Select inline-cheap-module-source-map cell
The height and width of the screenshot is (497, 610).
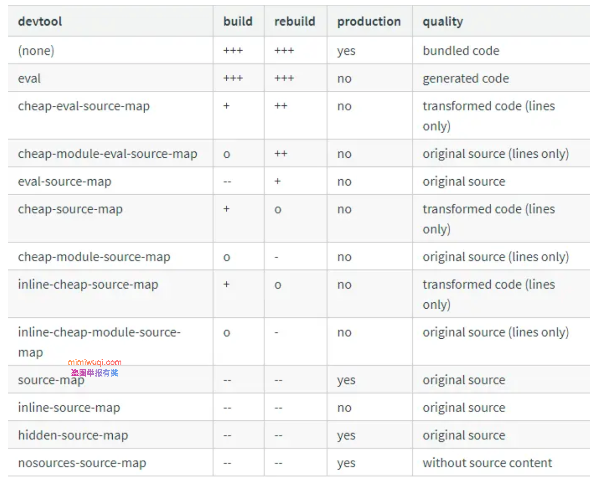pyautogui.click(x=99, y=342)
